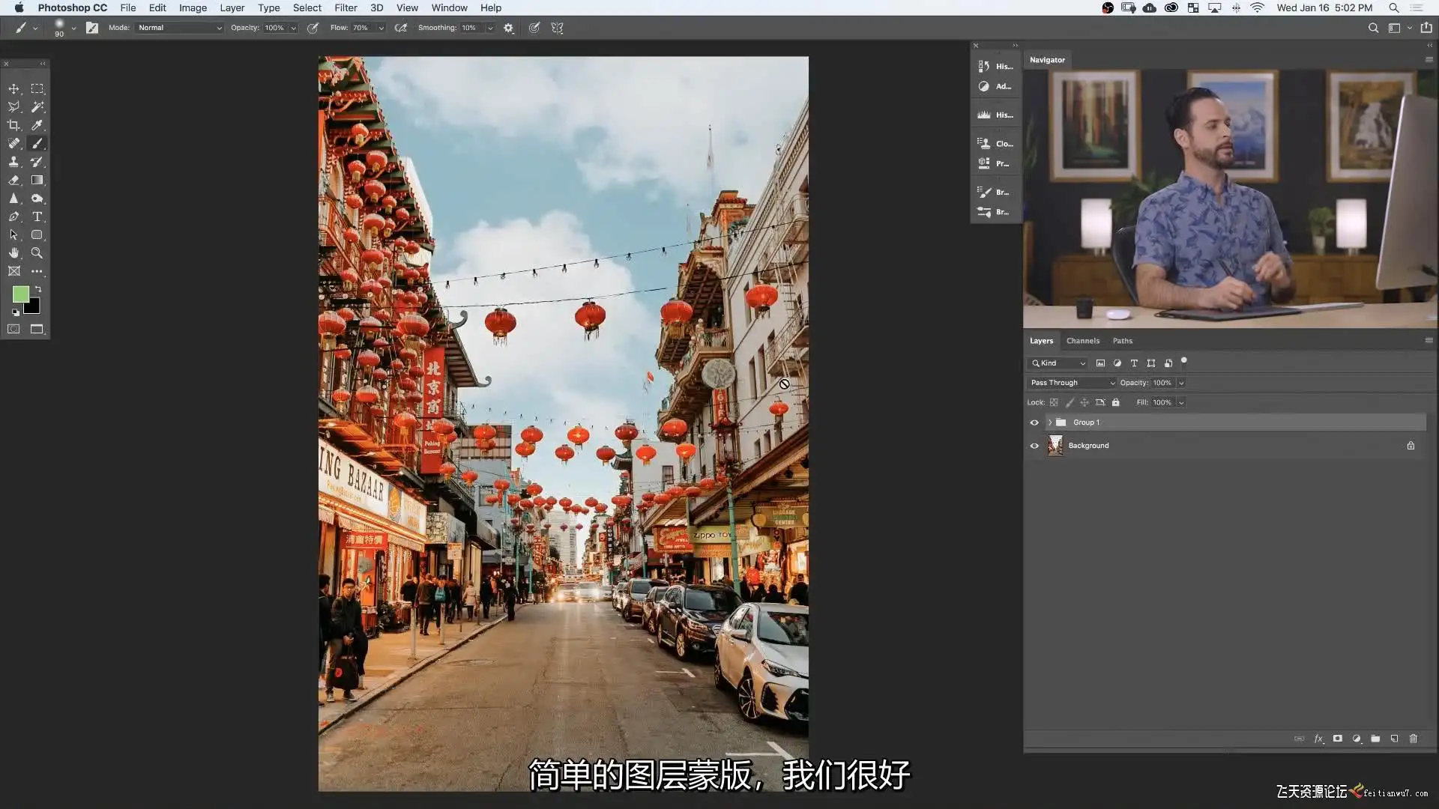Select the Brush tool in toolbox

37,143
